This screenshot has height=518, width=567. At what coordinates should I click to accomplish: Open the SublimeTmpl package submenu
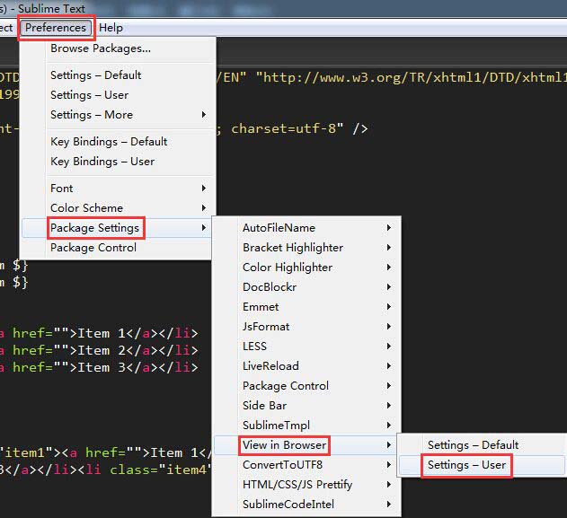tap(306, 426)
